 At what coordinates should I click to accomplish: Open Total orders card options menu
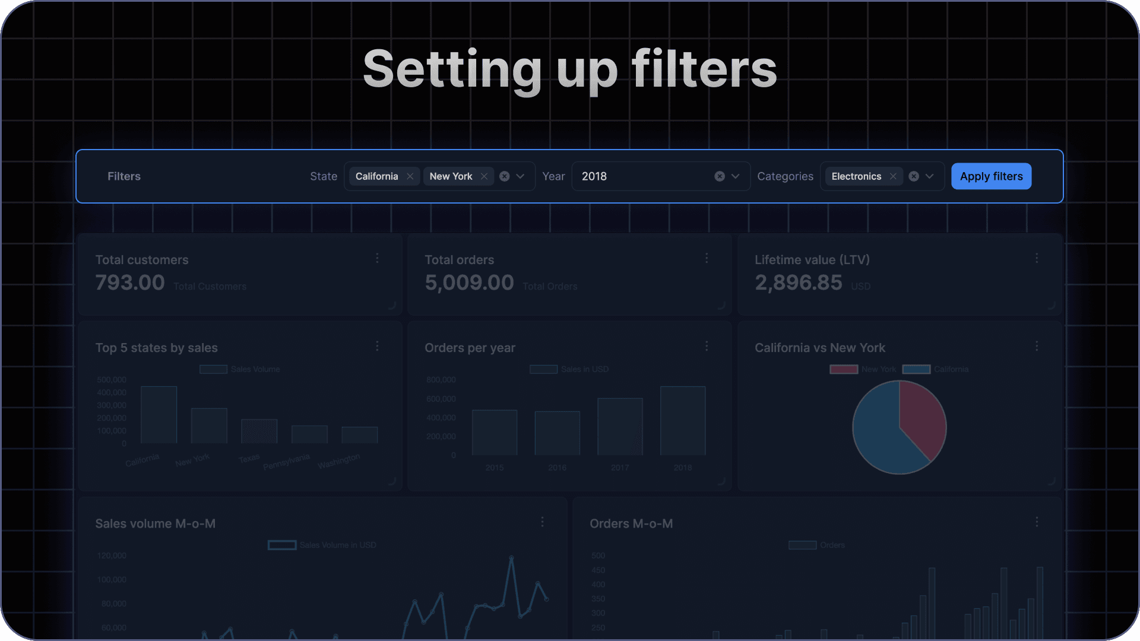[x=707, y=258]
